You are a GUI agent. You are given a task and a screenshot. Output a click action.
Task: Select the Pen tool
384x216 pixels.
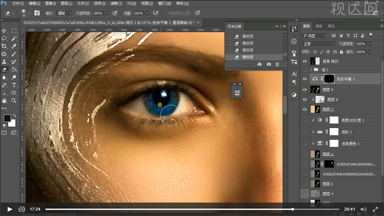tap(4, 85)
